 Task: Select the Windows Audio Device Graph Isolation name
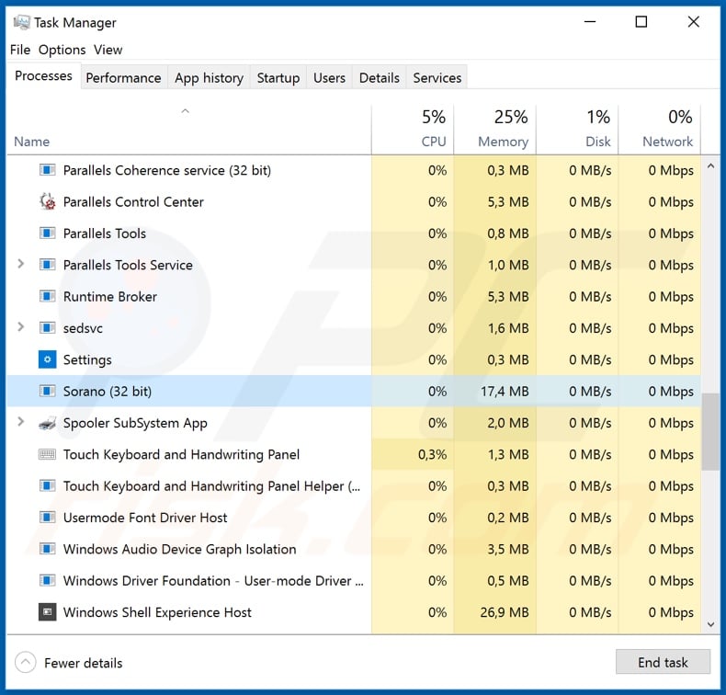(x=179, y=549)
